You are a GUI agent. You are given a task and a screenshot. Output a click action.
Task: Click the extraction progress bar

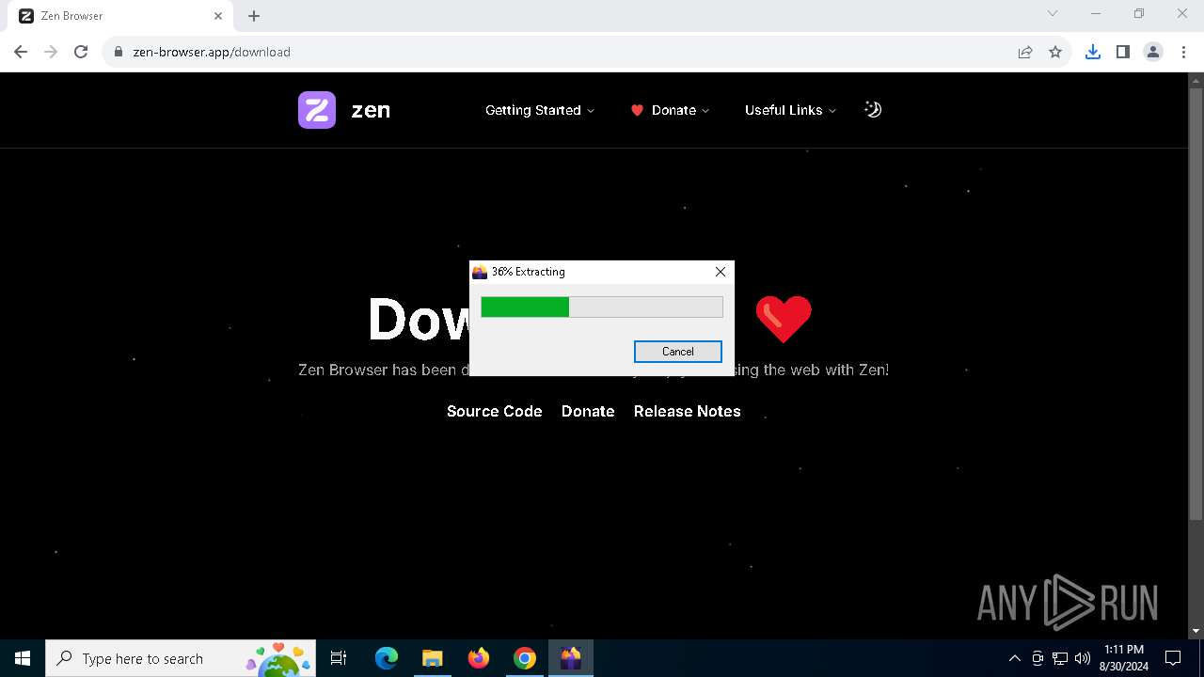point(602,307)
